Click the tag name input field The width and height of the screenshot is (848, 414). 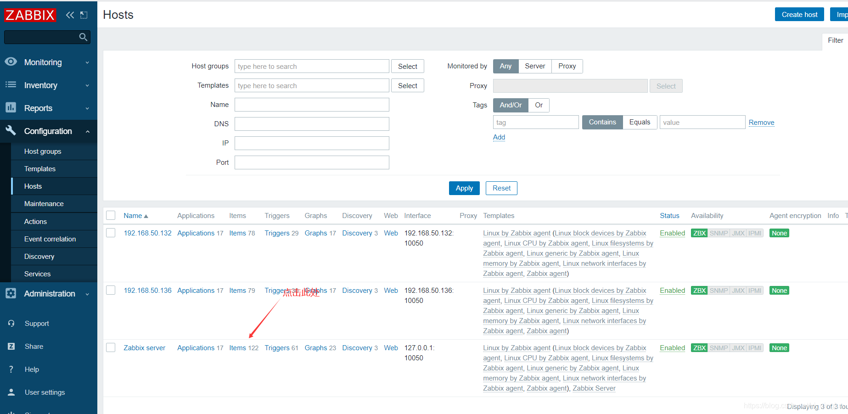pos(536,122)
